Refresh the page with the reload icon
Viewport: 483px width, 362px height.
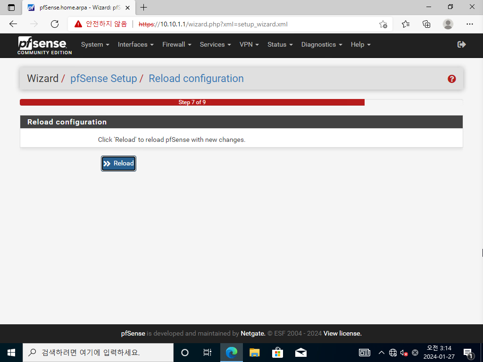point(55,24)
